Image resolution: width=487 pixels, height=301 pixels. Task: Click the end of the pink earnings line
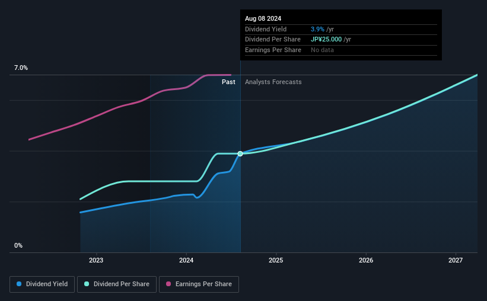(x=231, y=75)
